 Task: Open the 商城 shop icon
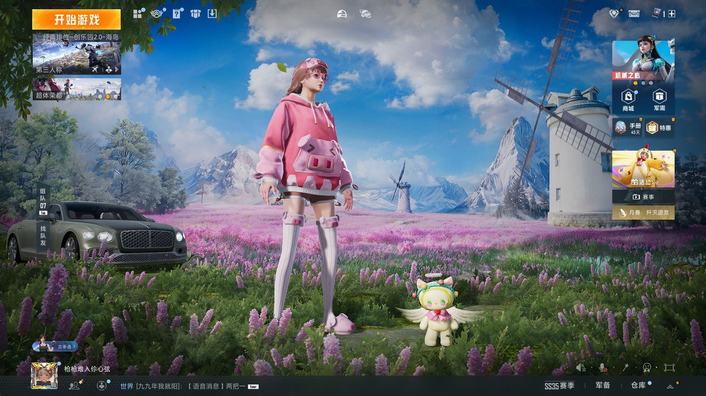628,100
